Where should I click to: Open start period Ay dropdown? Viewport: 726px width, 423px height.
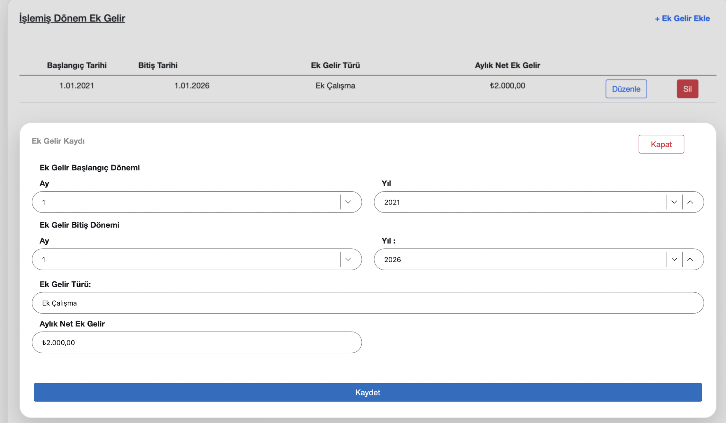(x=186, y=202)
